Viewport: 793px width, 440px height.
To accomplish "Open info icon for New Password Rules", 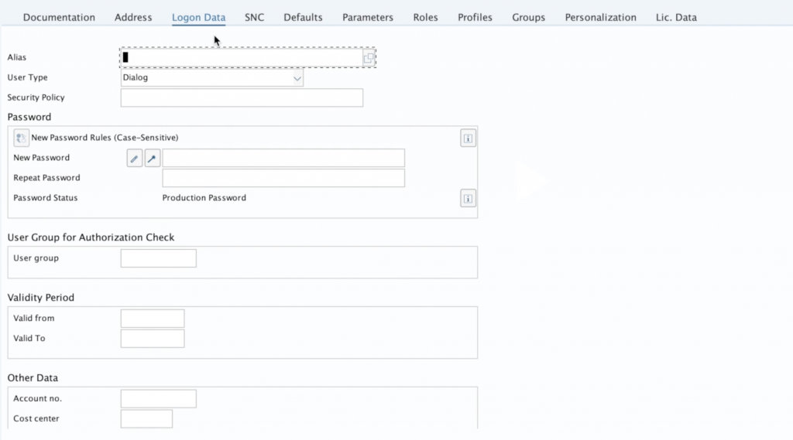I will 468,138.
